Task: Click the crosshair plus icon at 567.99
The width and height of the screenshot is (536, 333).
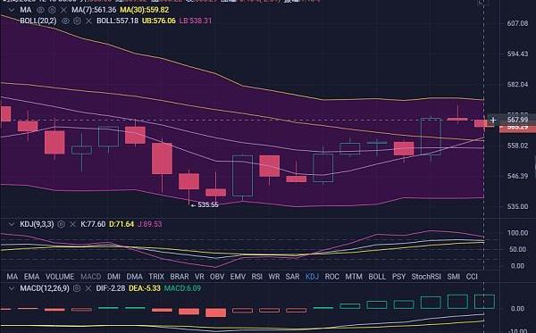Action: pos(493,120)
